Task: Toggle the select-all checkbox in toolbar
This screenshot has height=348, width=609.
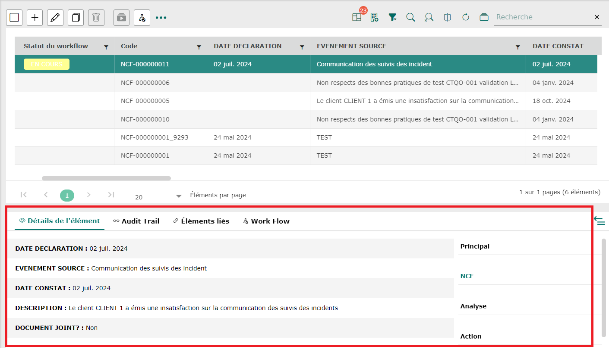Action: point(14,18)
